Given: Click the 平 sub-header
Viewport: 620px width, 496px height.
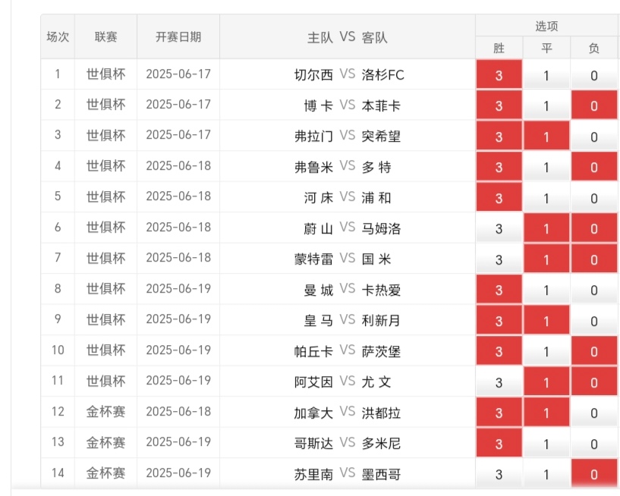Looking at the screenshot, I should 546,48.
